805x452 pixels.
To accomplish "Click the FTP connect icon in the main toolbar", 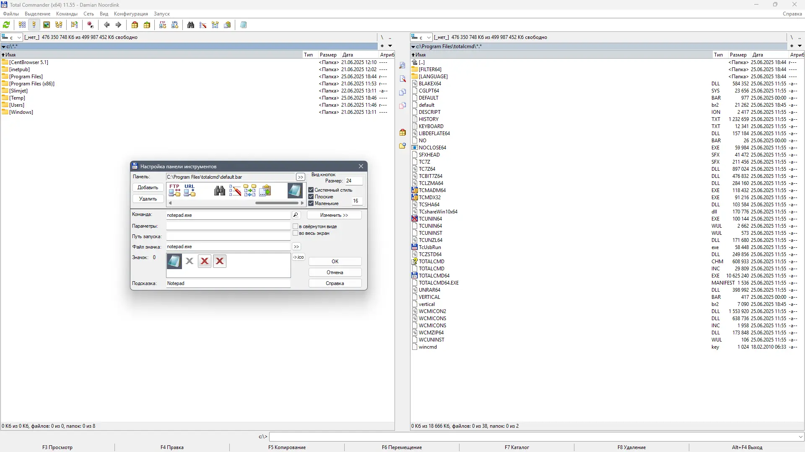I will tap(163, 25).
